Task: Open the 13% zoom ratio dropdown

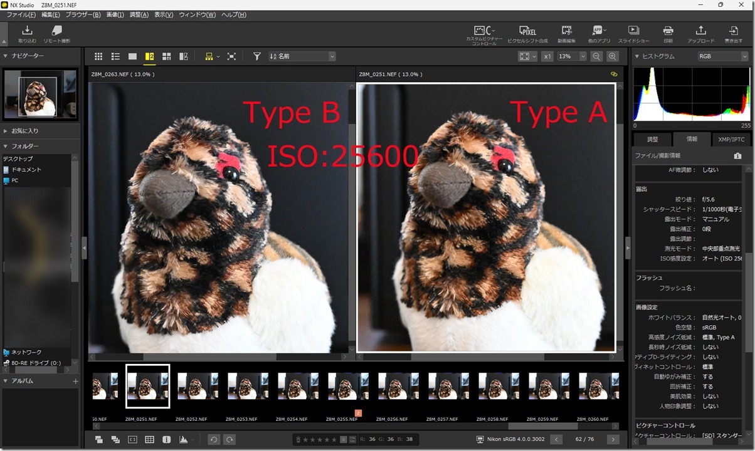Action: (572, 56)
